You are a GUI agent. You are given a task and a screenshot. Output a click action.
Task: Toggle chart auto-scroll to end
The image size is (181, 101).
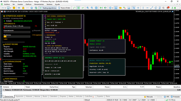(101, 8)
